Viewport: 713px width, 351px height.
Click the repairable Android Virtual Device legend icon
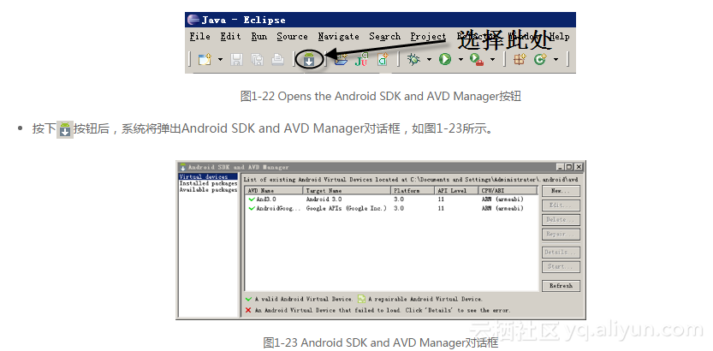[361, 299]
